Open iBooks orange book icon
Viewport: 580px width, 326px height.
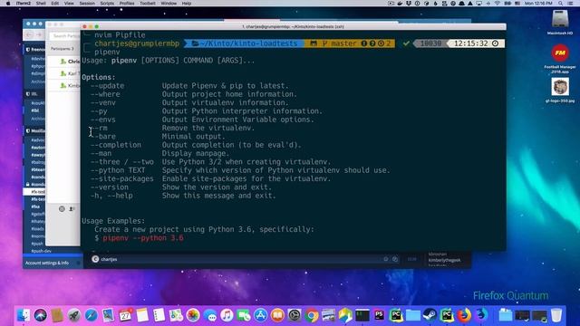[x=277, y=315]
